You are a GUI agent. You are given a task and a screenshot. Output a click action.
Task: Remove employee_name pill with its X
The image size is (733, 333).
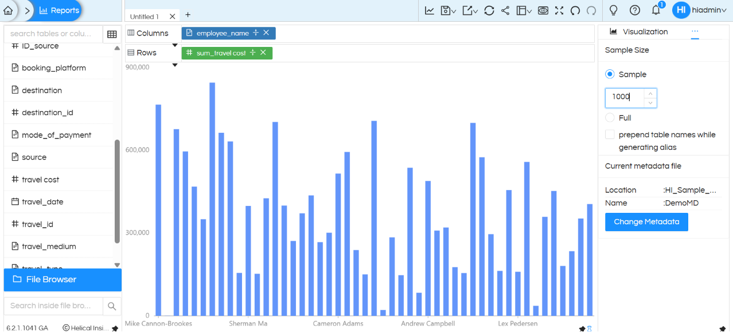(x=266, y=33)
